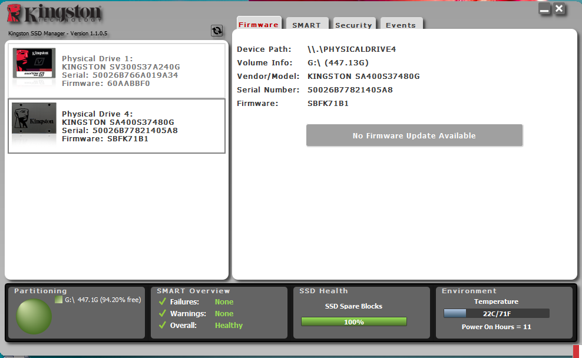Click the refresh drive list icon
The width and height of the screenshot is (582, 358).
coord(217,31)
